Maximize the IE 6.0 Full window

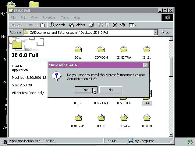click(x=165, y=11)
